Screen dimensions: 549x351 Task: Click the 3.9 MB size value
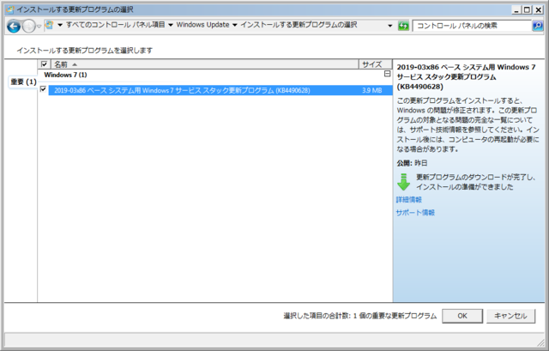click(x=371, y=90)
